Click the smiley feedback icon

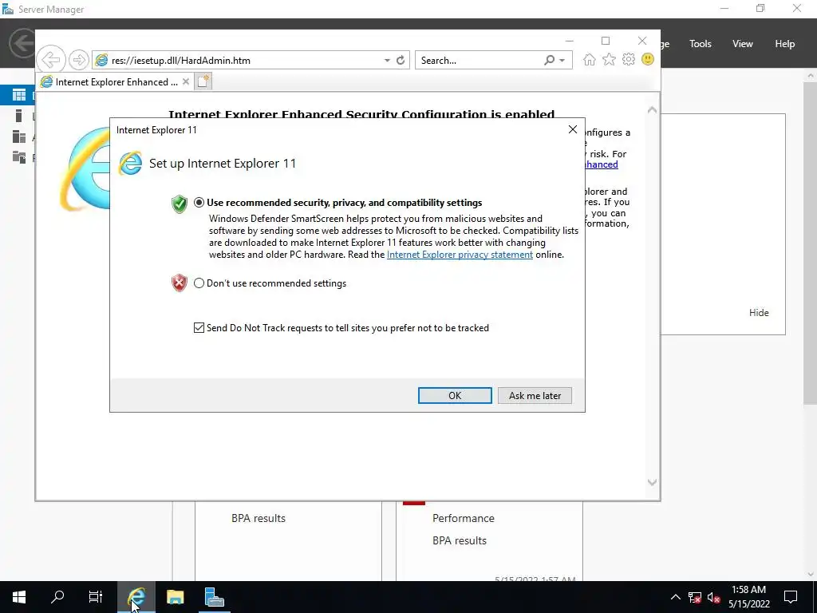[x=648, y=59]
